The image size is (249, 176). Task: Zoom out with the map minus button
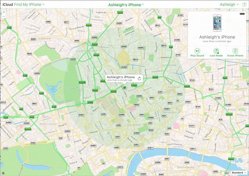coord(4,16)
